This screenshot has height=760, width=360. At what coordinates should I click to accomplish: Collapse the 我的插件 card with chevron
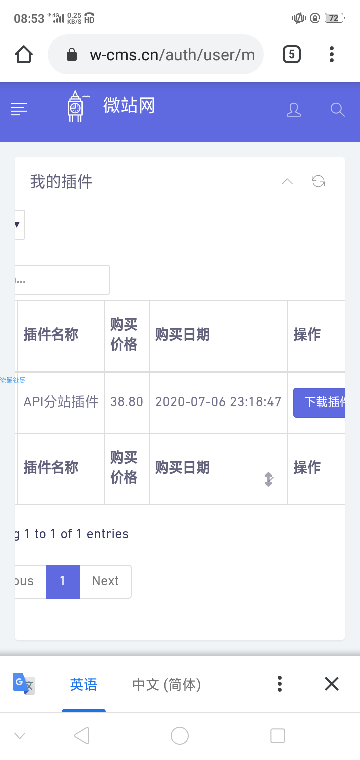[287, 181]
